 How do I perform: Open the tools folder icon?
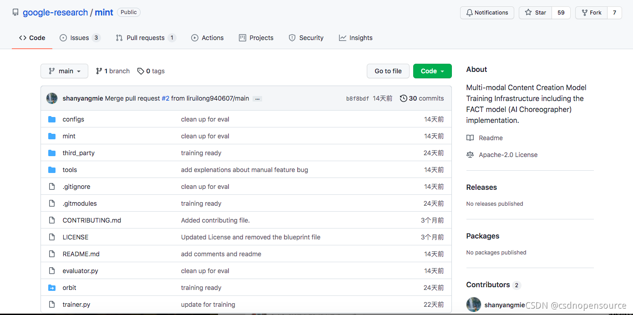tap(52, 170)
